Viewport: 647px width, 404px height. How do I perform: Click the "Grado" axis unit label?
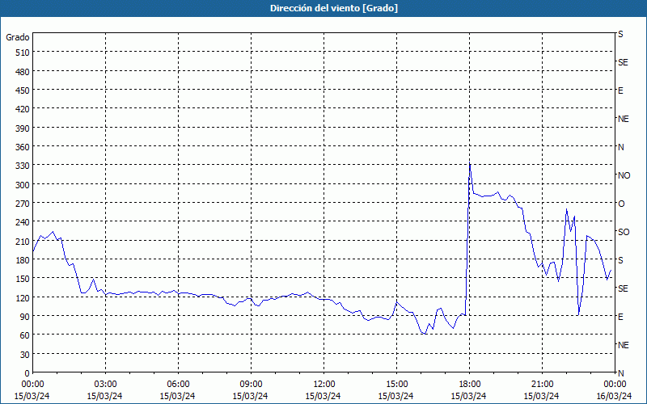tap(18, 37)
